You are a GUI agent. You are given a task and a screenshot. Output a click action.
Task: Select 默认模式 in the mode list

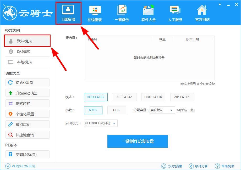coord(27,41)
